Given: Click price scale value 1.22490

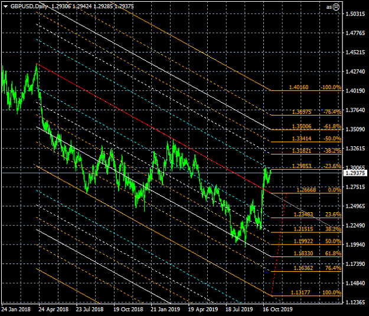Looking at the screenshot, I should point(355,226).
